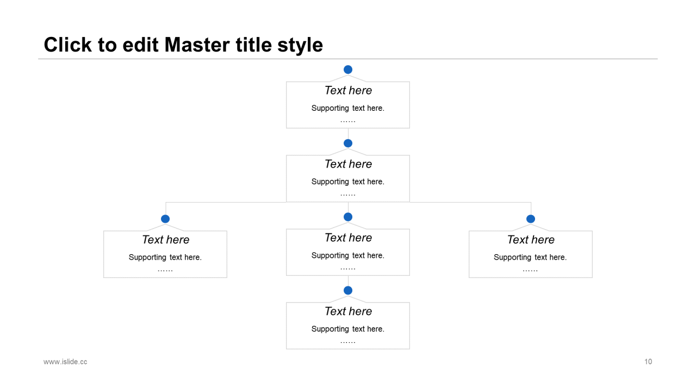
Task: Select the blue dot above the right branch box
Action: coord(531,219)
